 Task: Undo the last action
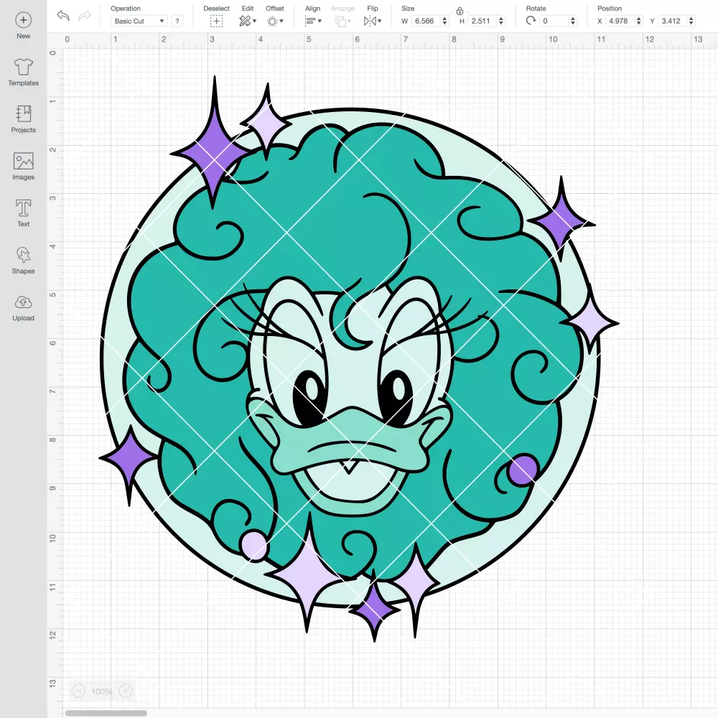63,16
